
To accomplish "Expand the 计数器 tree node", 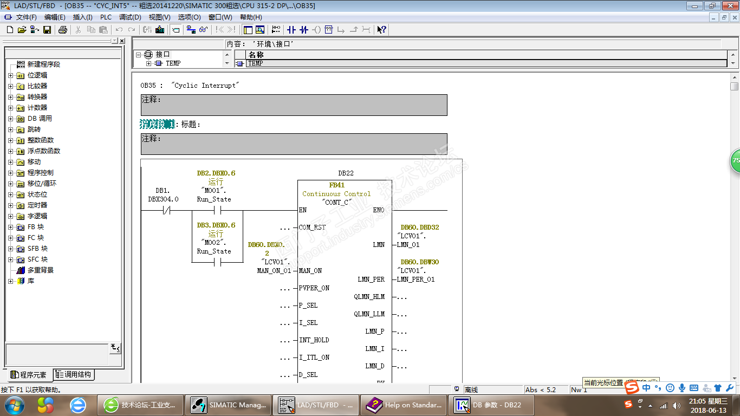I will [x=10, y=108].
